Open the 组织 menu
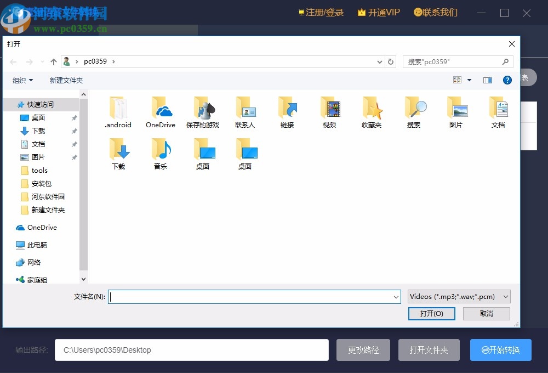Image resolution: width=548 pixels, height=373 pixels. [x=22, y=80]
